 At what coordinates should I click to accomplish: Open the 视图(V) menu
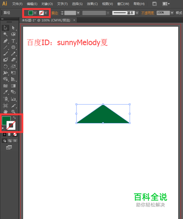[x=107, y=4]
